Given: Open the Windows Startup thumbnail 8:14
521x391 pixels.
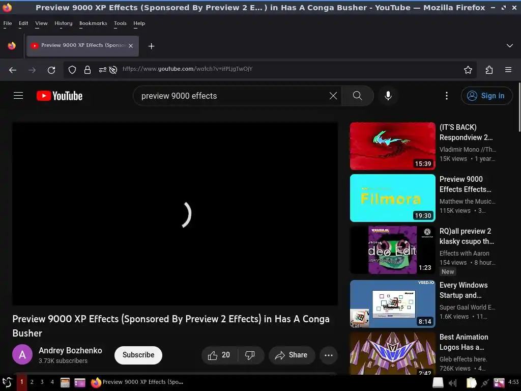Looking at the screenshot, I should coord(392,303).
